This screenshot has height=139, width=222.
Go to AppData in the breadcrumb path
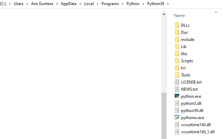point(69,4)
